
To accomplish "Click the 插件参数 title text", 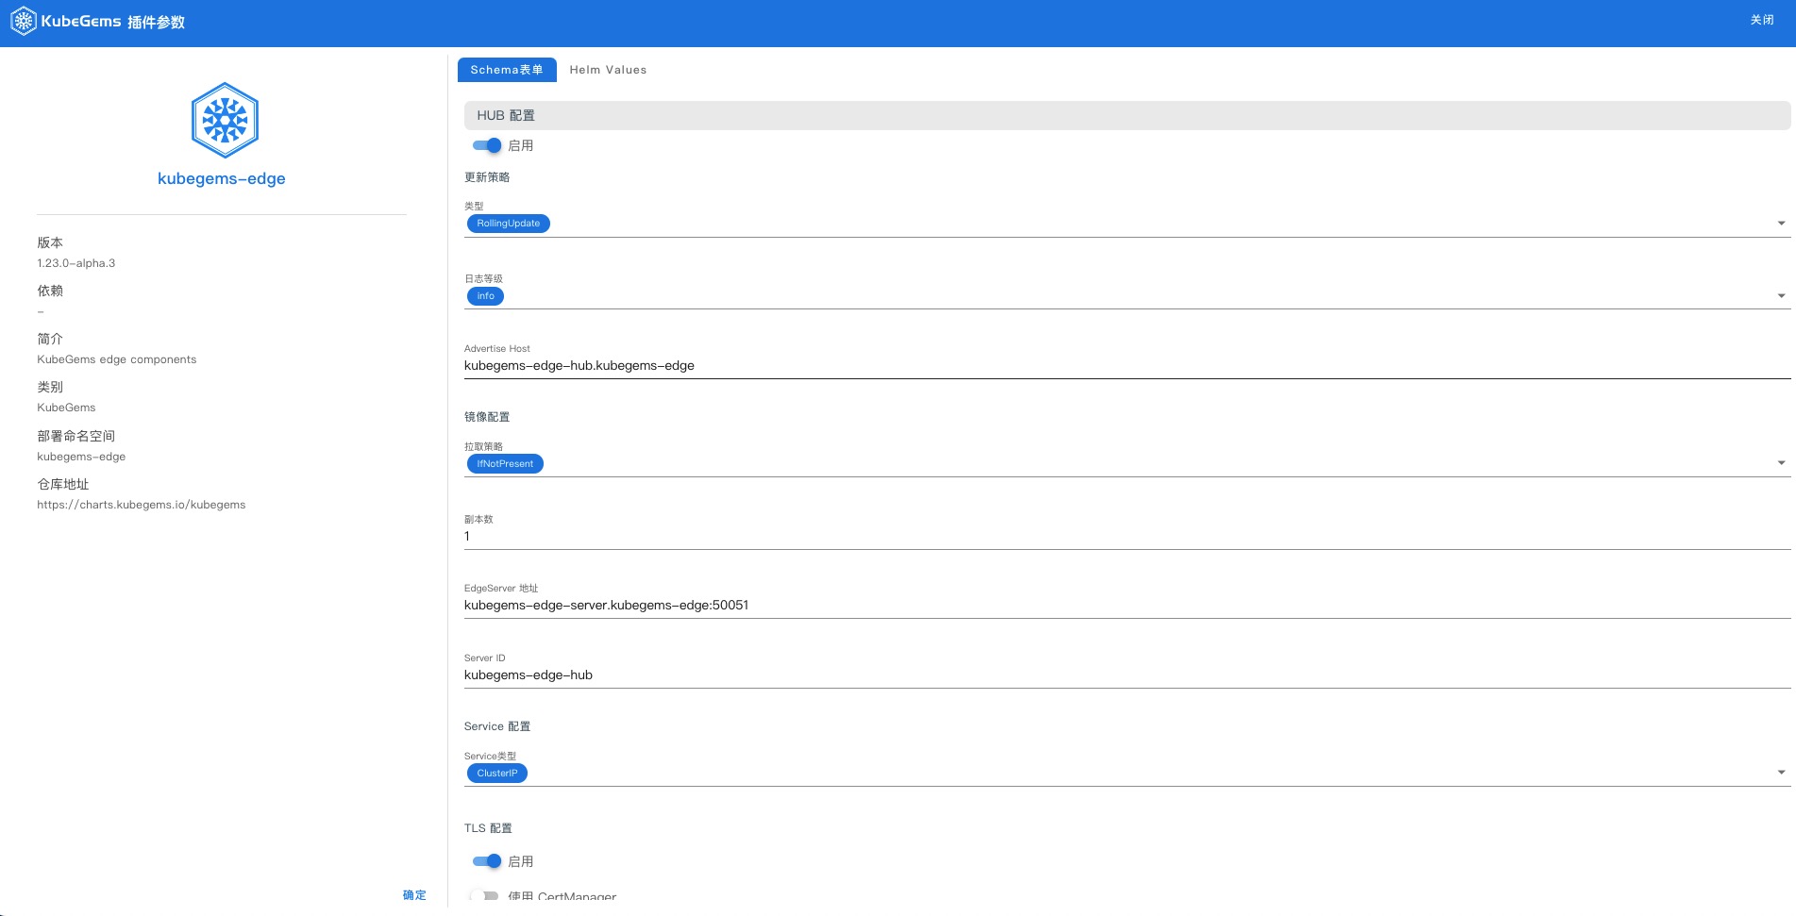I will click(x=157, y=22).
